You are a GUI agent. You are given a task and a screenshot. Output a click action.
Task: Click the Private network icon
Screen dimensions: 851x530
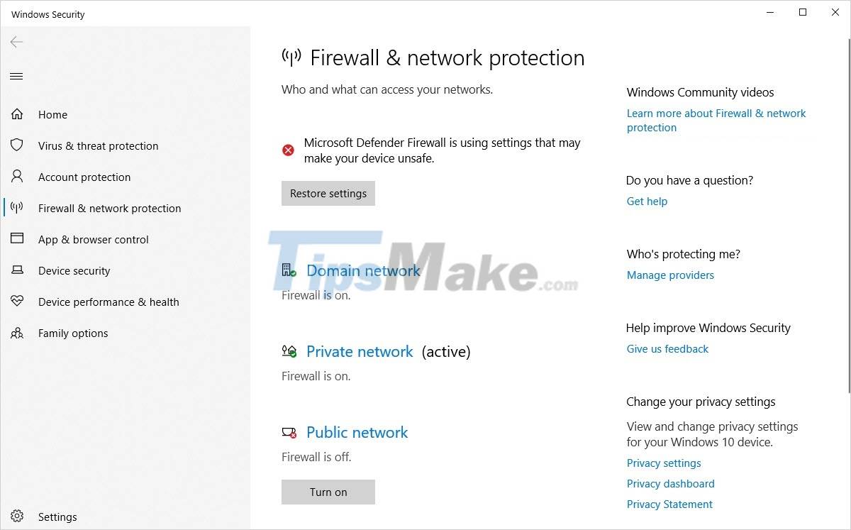pyautogui.click(x=288, y=350)
